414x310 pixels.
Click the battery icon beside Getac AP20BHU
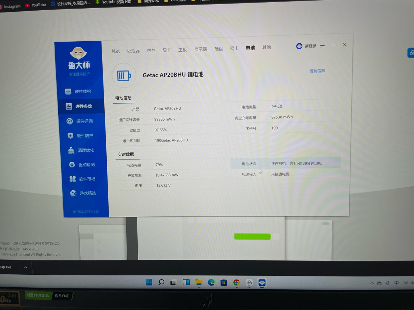pos(124,75)
